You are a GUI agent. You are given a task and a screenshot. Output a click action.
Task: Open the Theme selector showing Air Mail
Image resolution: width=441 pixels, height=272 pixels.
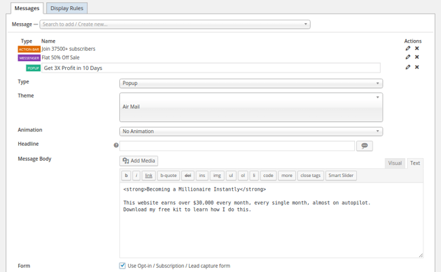point(250,106)
